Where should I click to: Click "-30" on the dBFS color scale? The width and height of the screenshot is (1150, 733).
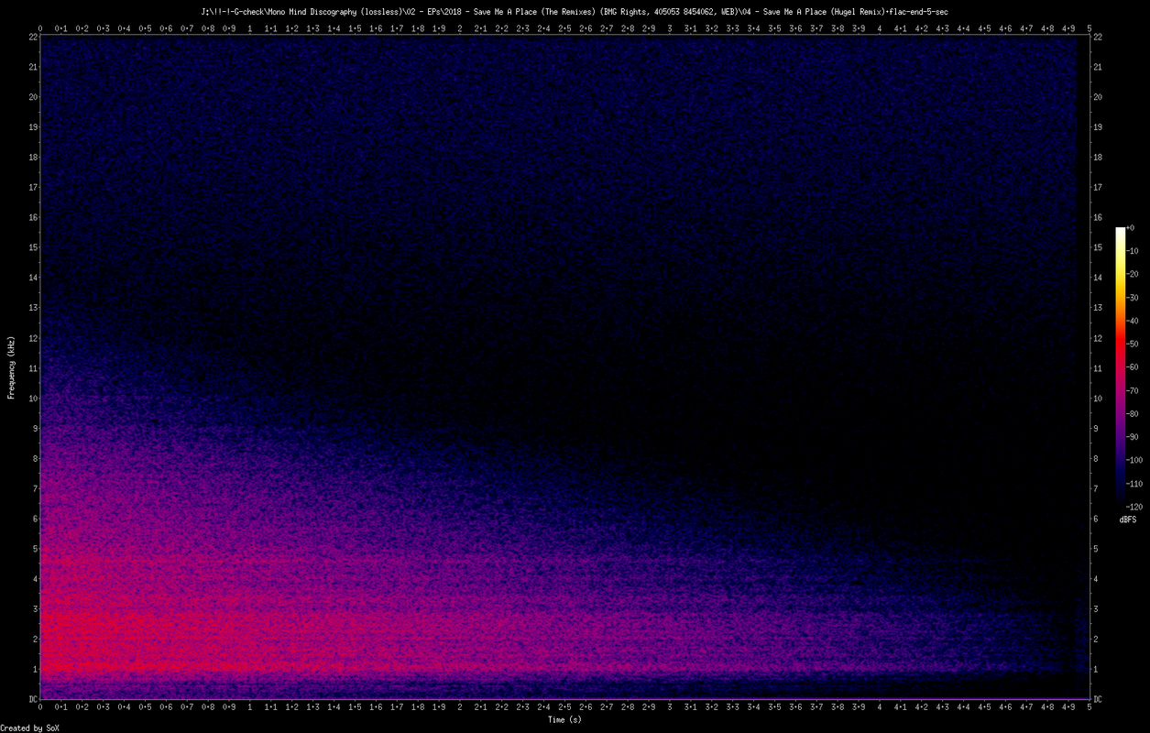[x=1133, y=298]
